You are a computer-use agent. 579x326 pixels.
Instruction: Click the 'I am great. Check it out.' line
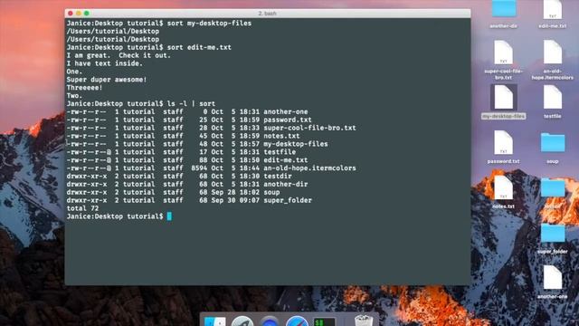click(119, 55)
